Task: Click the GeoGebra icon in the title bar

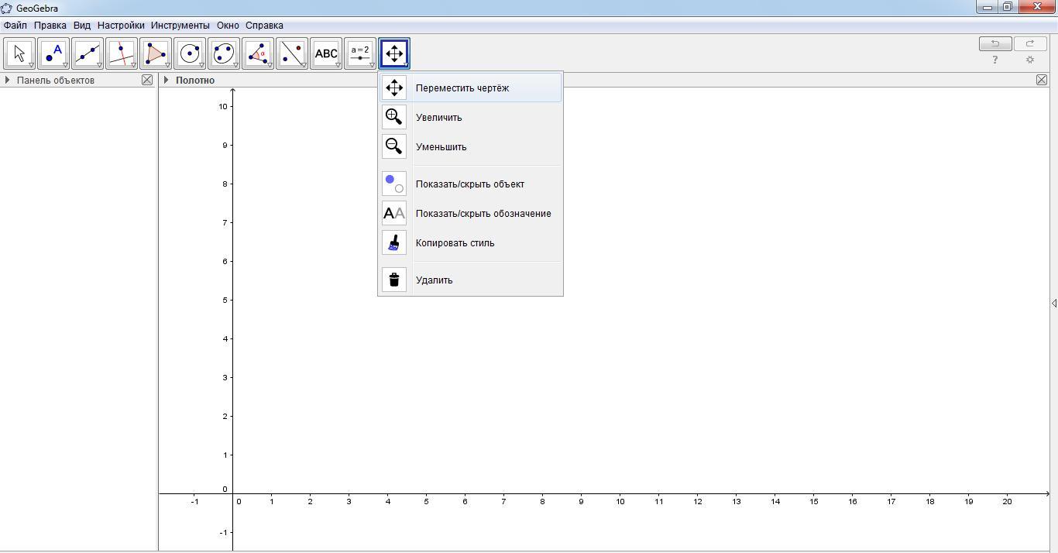Action: coord(6,8)
